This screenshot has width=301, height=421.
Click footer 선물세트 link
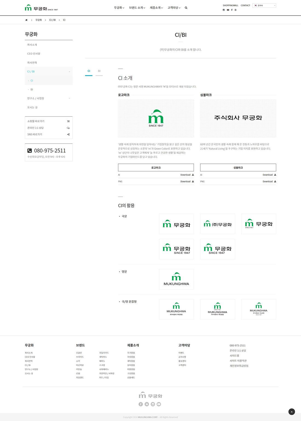pos(131,377)
